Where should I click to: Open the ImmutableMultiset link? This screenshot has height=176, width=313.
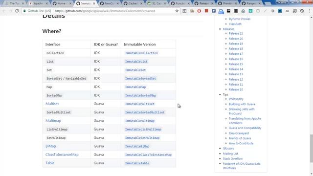[x=140, y=104]
